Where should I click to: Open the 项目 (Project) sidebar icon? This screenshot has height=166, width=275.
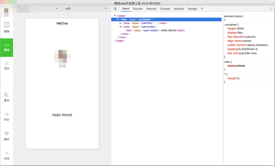click(x=6, y=64)
